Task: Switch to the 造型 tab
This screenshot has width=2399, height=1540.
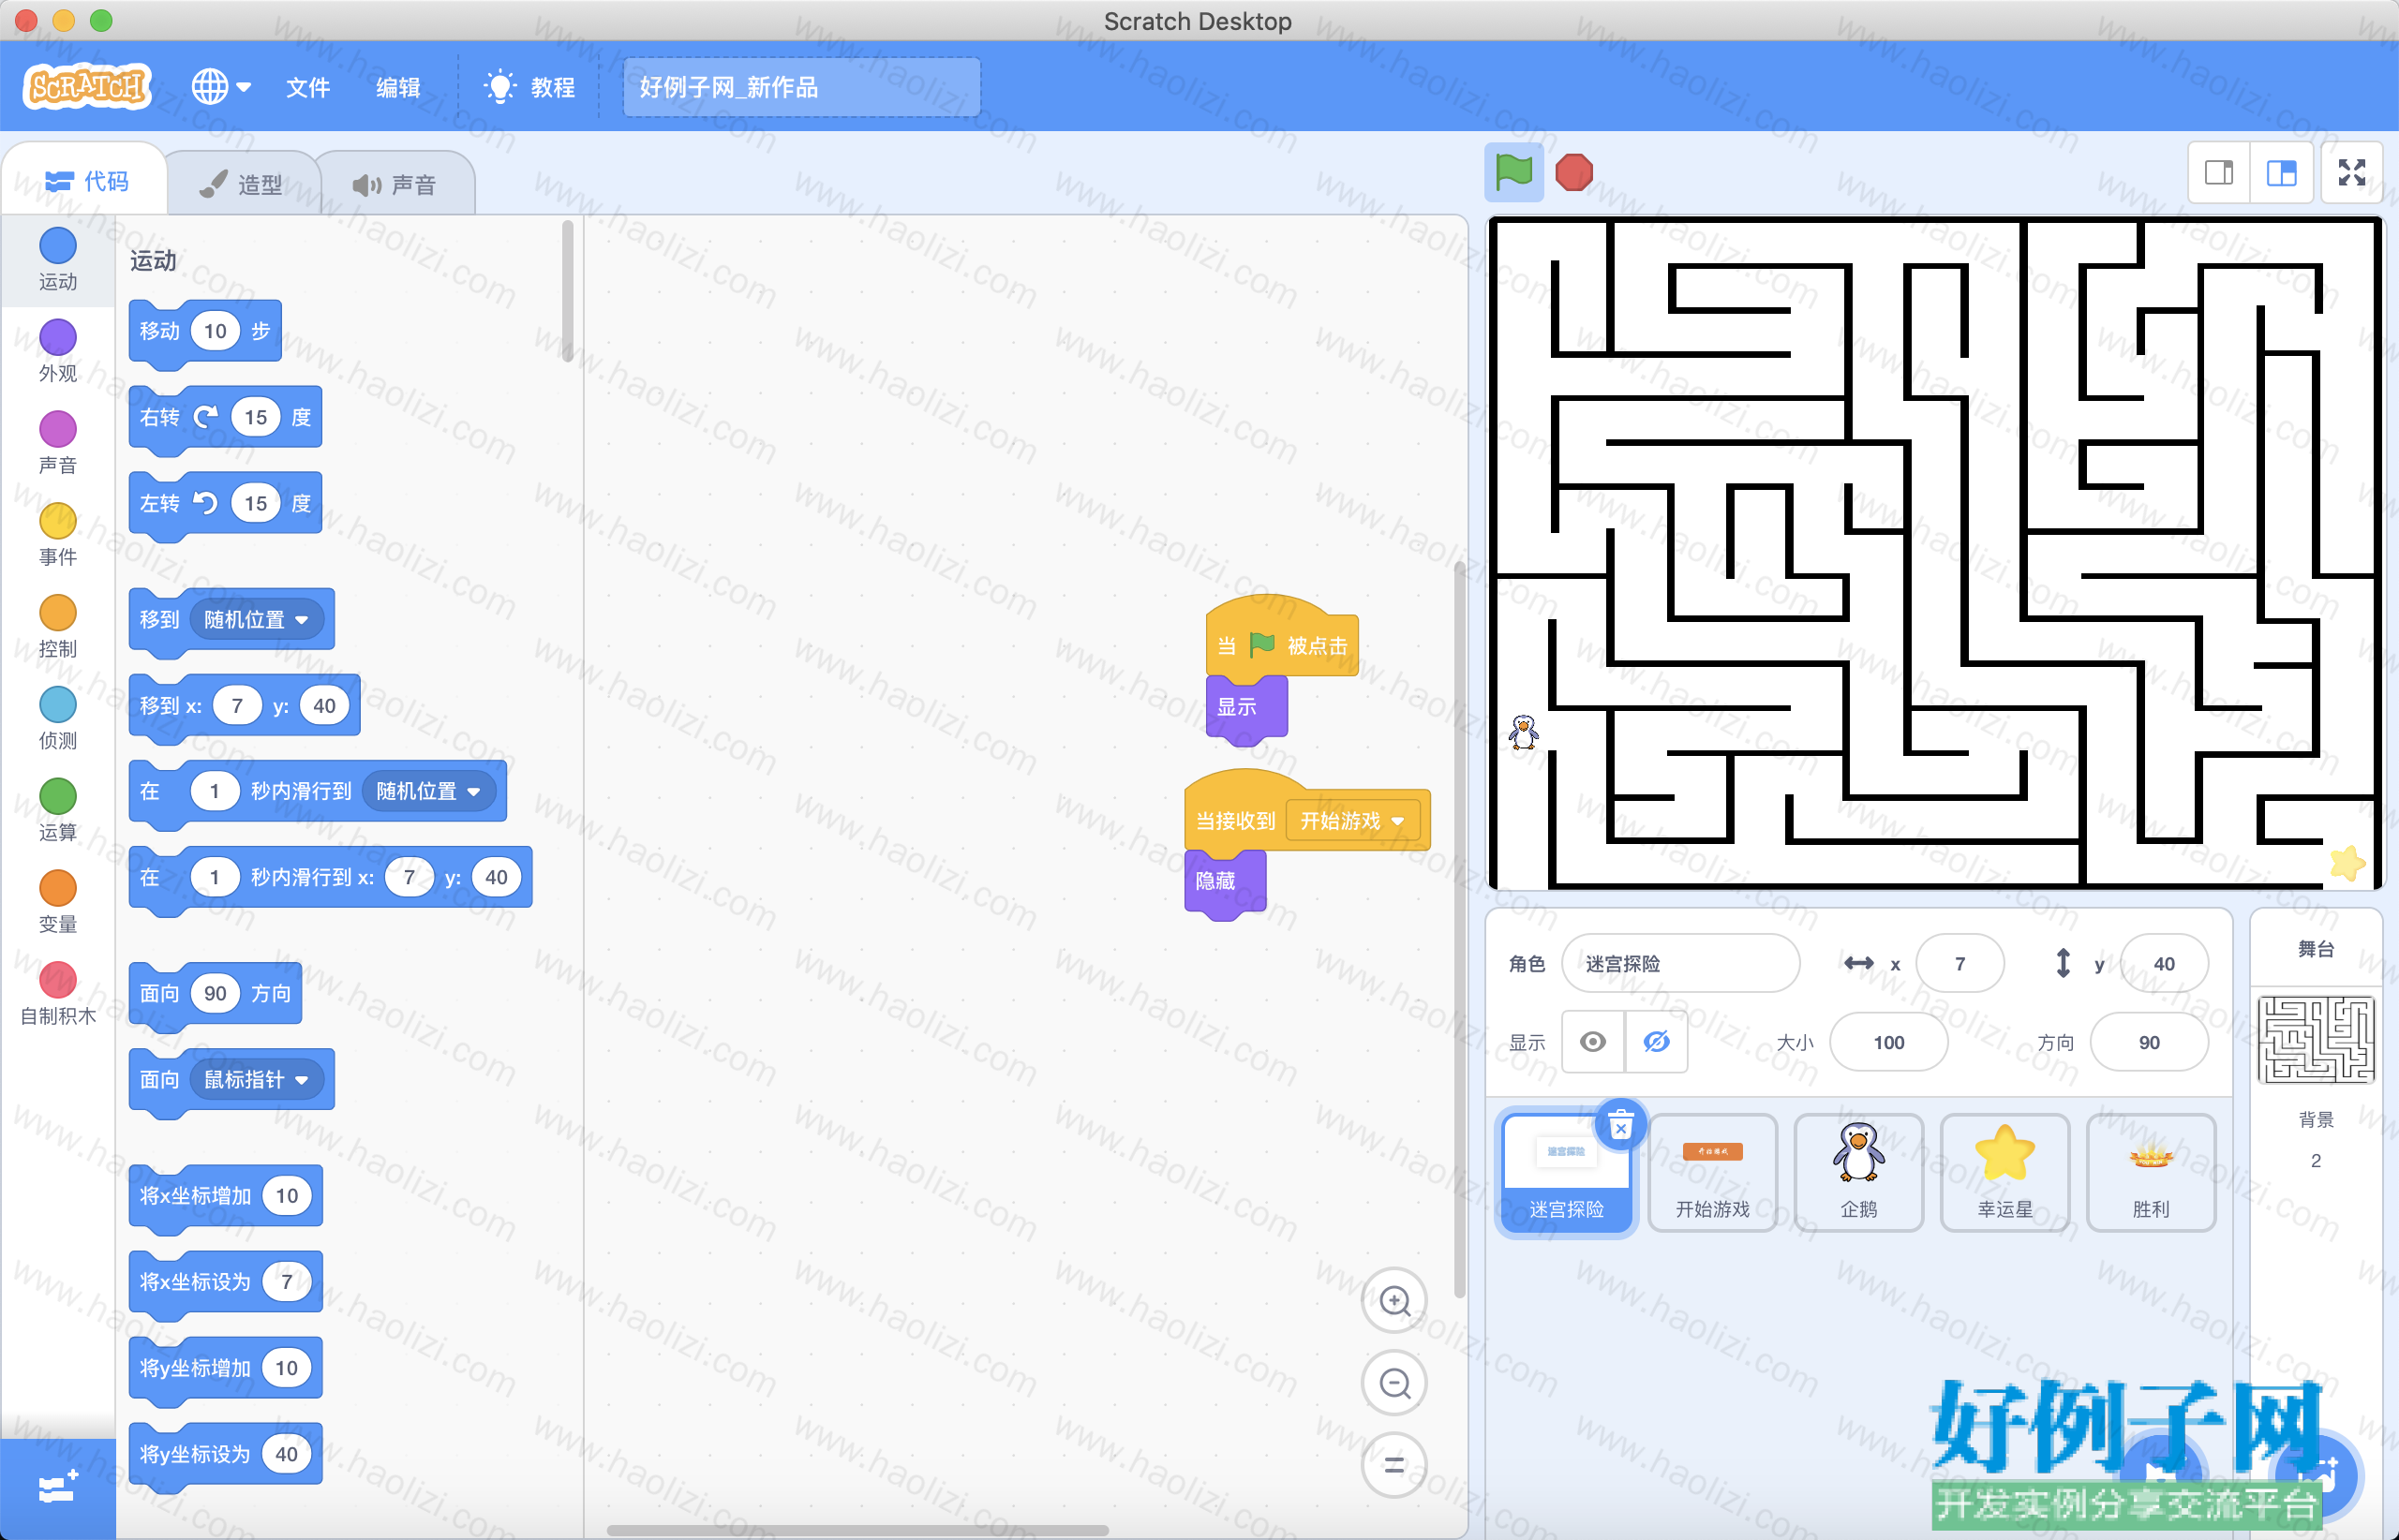Action: [x=242, y=184]
